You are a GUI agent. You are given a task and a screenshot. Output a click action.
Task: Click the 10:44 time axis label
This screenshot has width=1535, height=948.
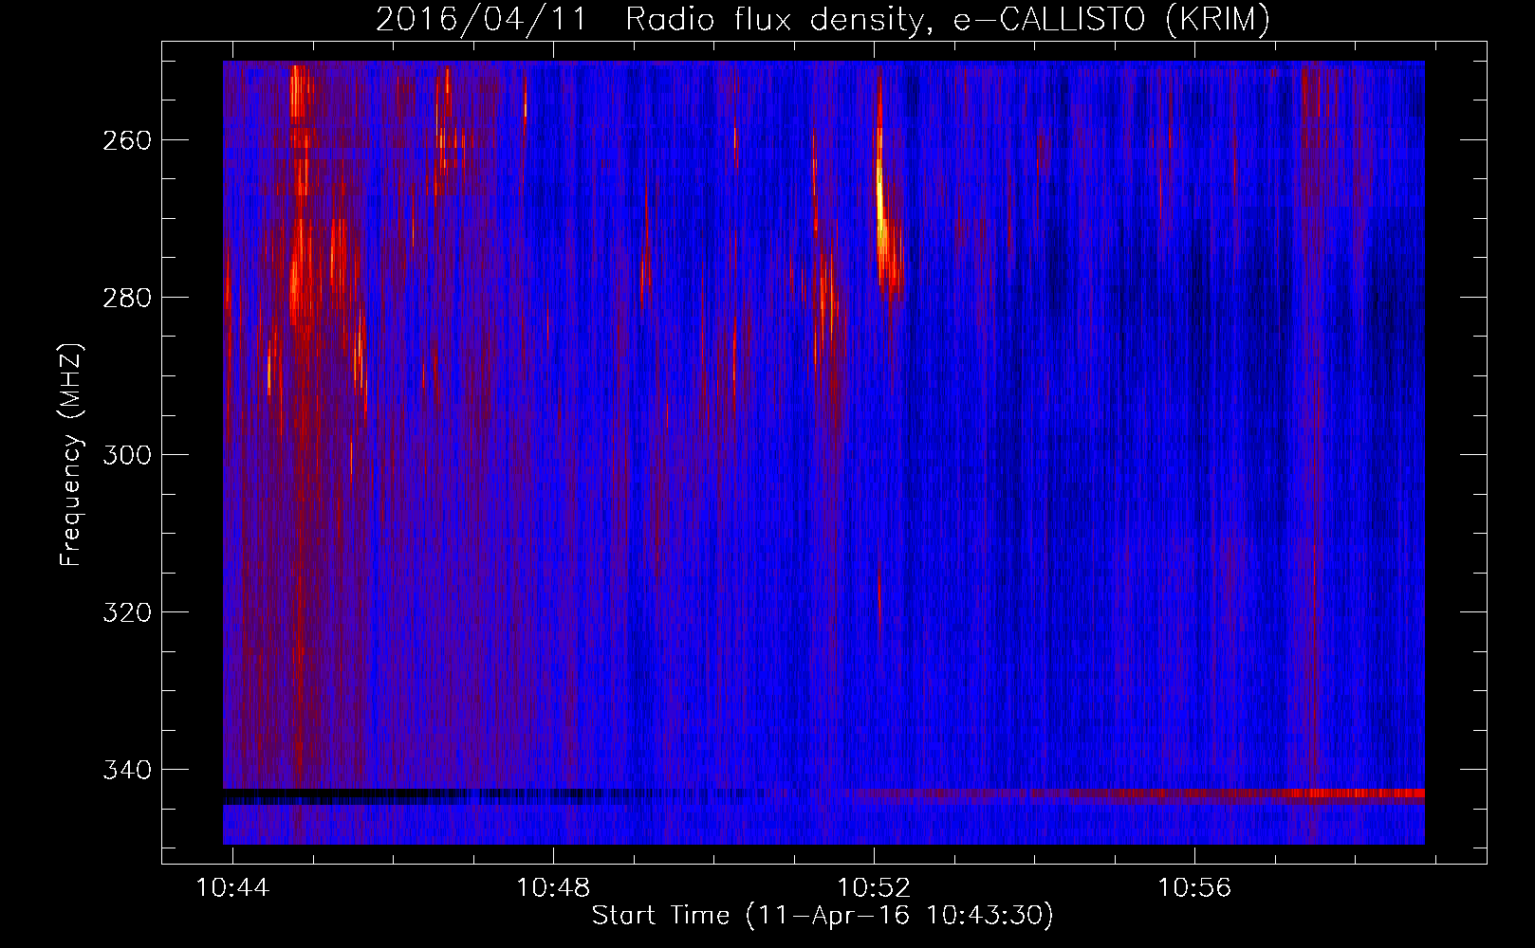[232, 887]
